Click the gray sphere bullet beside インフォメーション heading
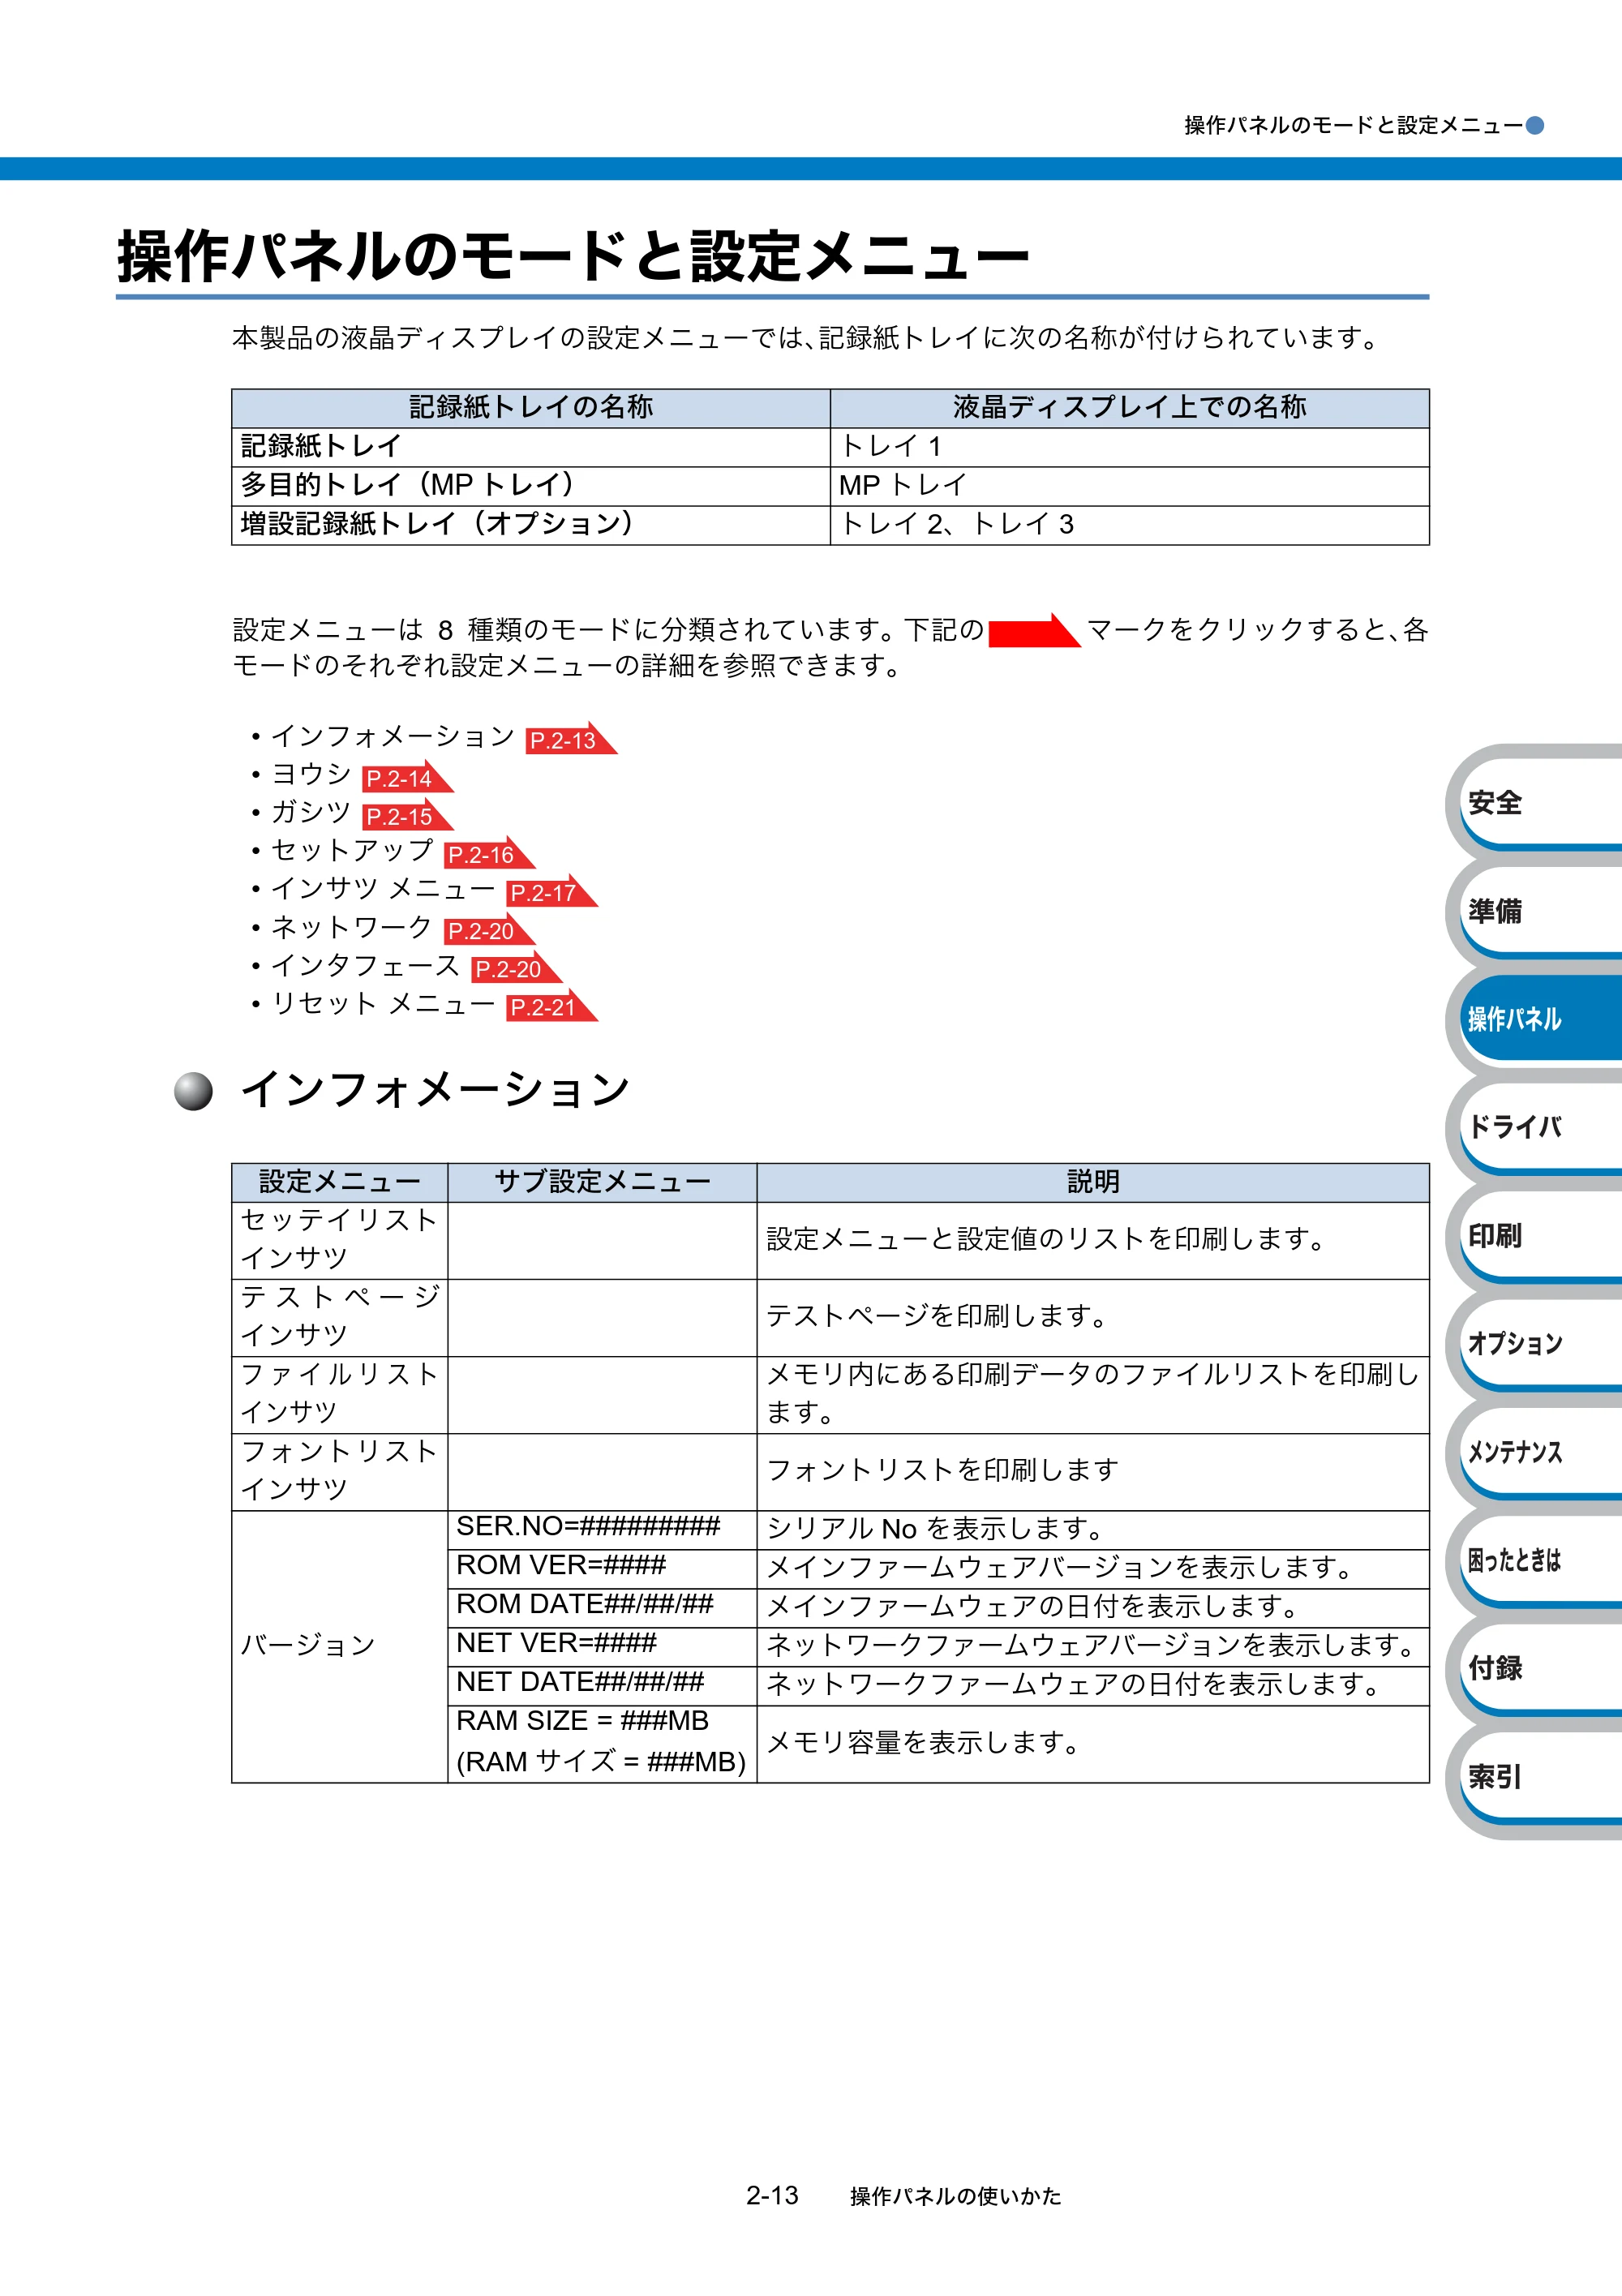 point(193,1091)
